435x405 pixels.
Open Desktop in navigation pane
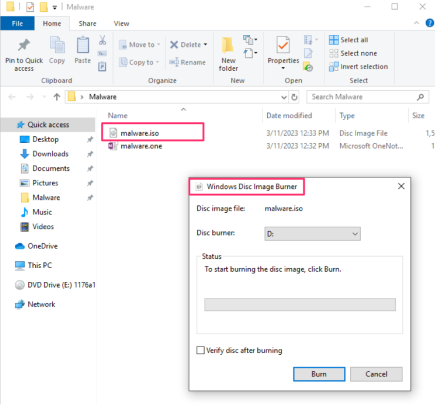coord(46,139)
